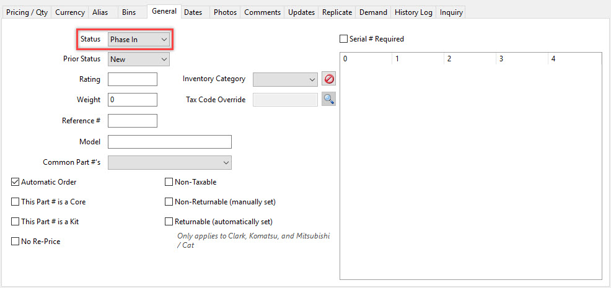Go to the Photos tab
Screen dimensions: 611x288
(225, 12)
